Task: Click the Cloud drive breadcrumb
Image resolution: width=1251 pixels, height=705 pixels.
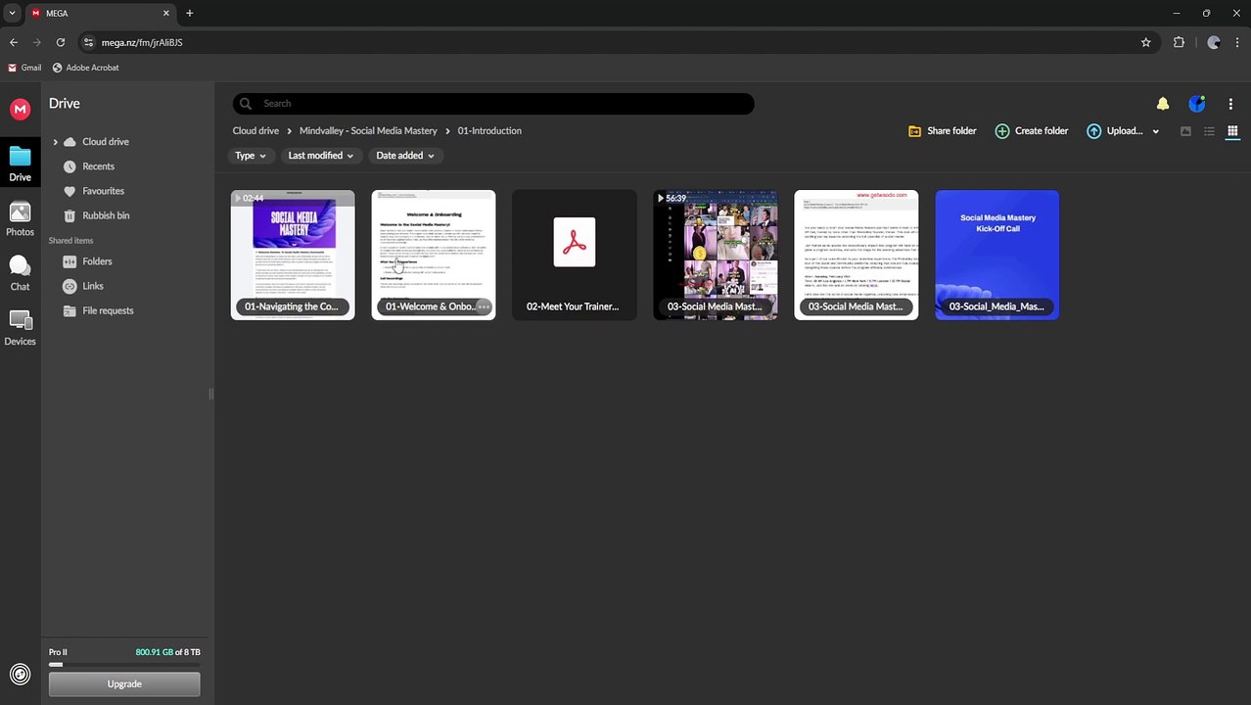Action: pos(255,131)
